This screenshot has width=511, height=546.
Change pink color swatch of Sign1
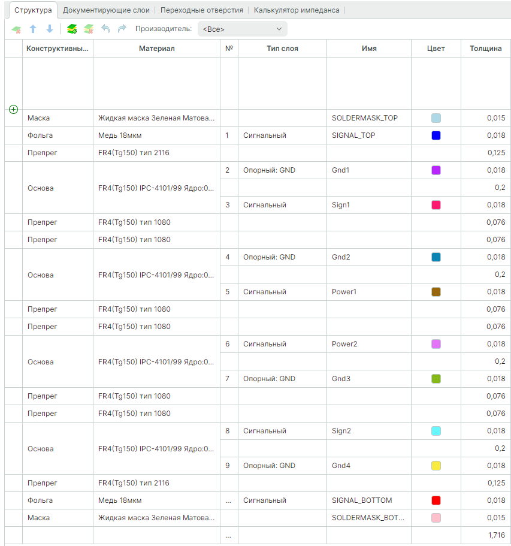(436, 205)
